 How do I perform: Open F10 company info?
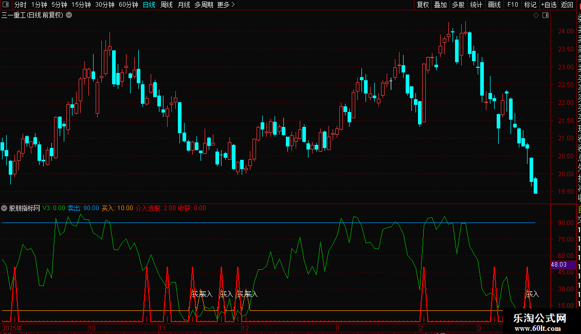(513, 5)
